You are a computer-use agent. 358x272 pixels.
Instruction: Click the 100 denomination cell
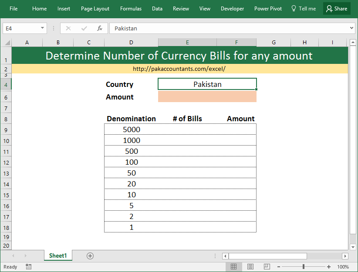pyautogui.click(x=131, y=162)
